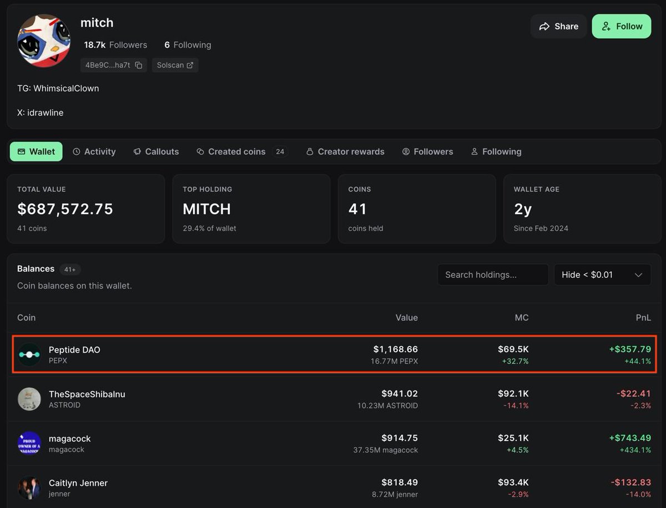Click the $941.02 ASTROID value

tap(400, 394)
